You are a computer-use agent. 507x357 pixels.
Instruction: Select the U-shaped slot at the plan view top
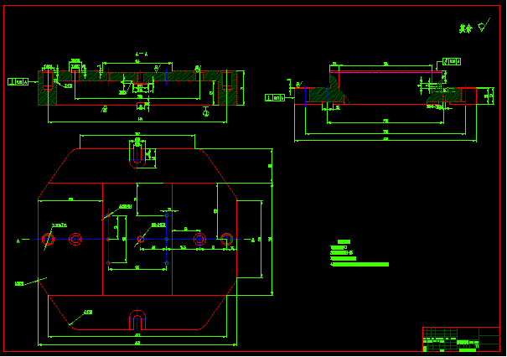(x=137, y=157)
